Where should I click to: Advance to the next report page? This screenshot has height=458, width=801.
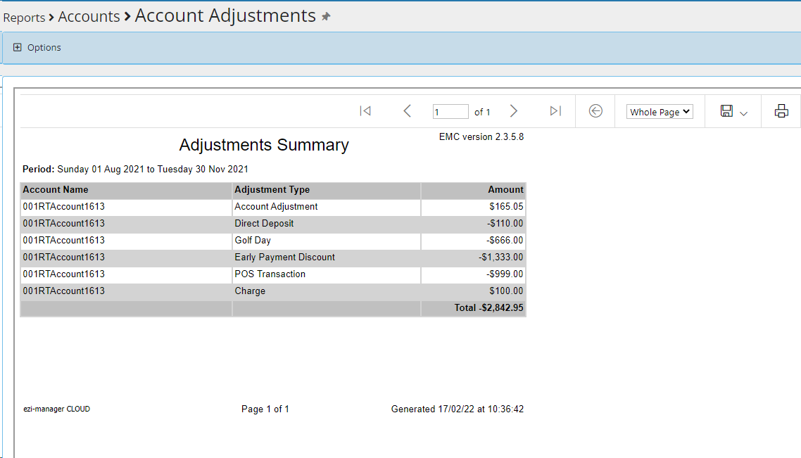point(514,111)
